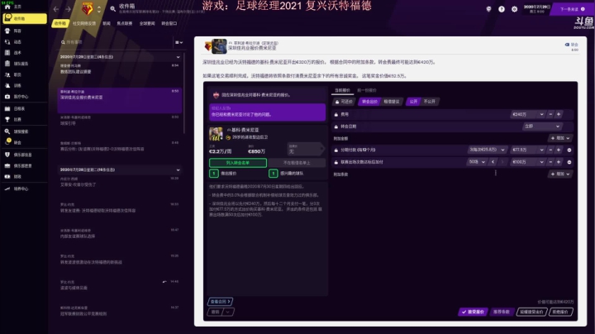Screen dimensions: 595x334
Task: Remove the instalments (分期付款) clause with the minus circle
Action: (569, 150)
